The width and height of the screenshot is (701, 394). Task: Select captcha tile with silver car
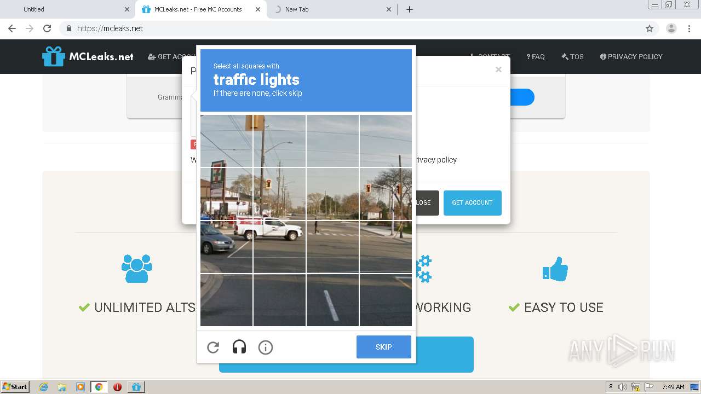(226, 247)
